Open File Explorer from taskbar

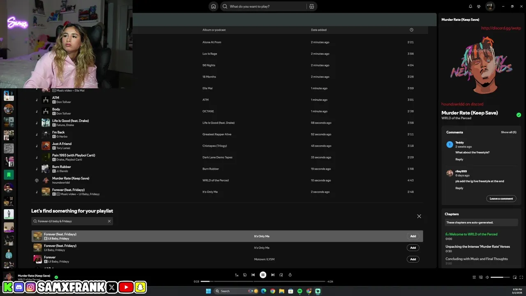pyautogui.click(x=281, y=291)
